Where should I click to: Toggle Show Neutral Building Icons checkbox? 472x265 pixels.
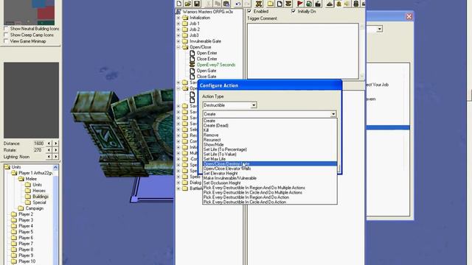tap(6, 29)
